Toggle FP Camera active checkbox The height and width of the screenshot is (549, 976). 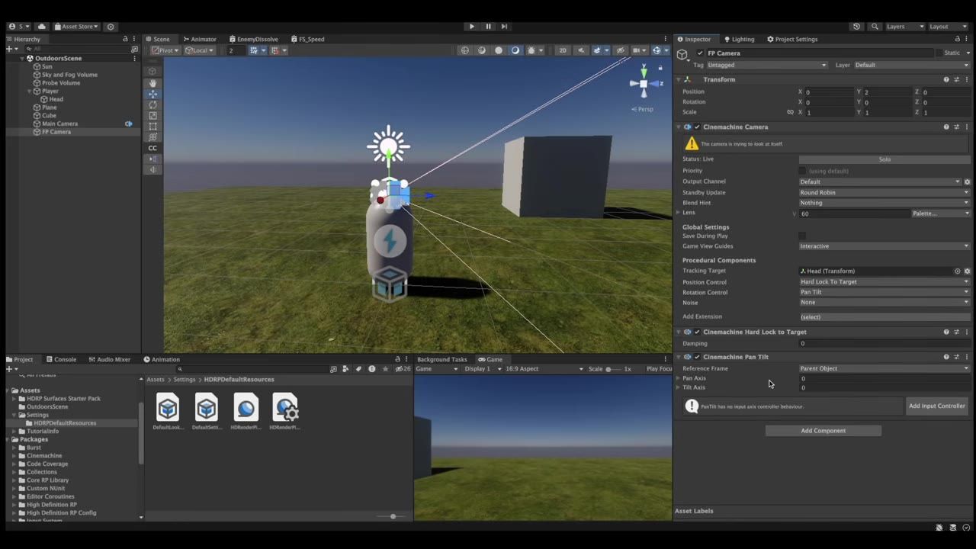pos(700,53)
